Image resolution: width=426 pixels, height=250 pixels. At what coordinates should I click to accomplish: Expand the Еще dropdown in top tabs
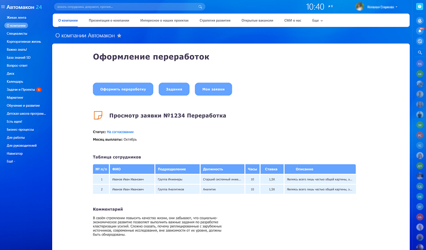317,20
